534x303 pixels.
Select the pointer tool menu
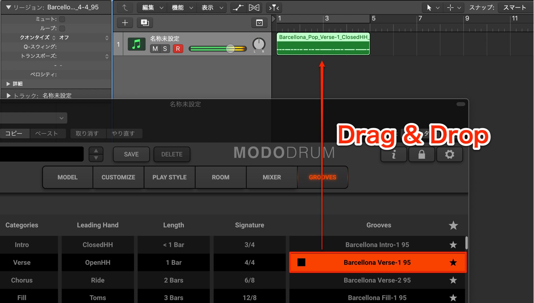click(432, 7)
